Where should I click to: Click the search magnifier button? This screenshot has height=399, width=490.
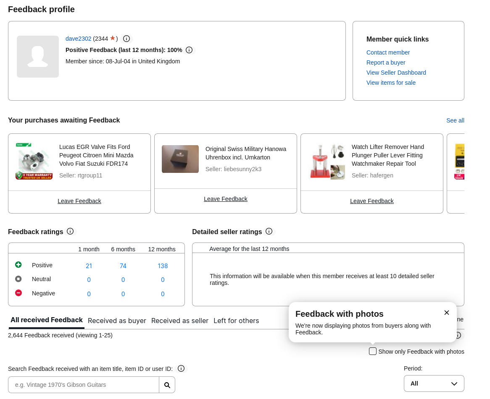pyautogui.click(x=167, y=385)
